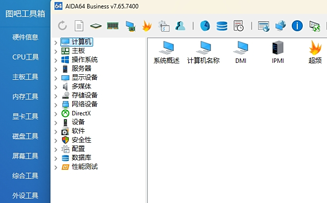
Task: Open 磁盘工具 in left sidebar
Action: pyautogui.click(x=25, y=136)
